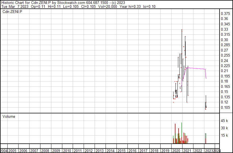The width and height of the screenshot is (233, 153).
Task: Click the flat magenta moving average line
Action: tap(197, 68)
